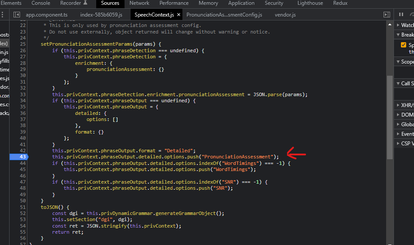The image size is (414, 245).
Task: Toggle the debugger sidebar icon
Action: coord(387,14)
